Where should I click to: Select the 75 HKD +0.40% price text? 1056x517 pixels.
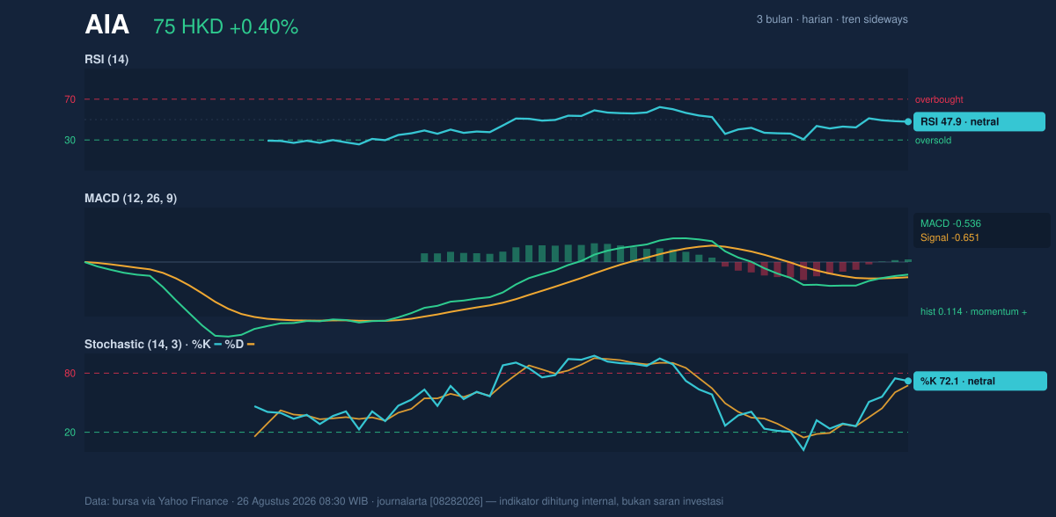tap(226, 27)
